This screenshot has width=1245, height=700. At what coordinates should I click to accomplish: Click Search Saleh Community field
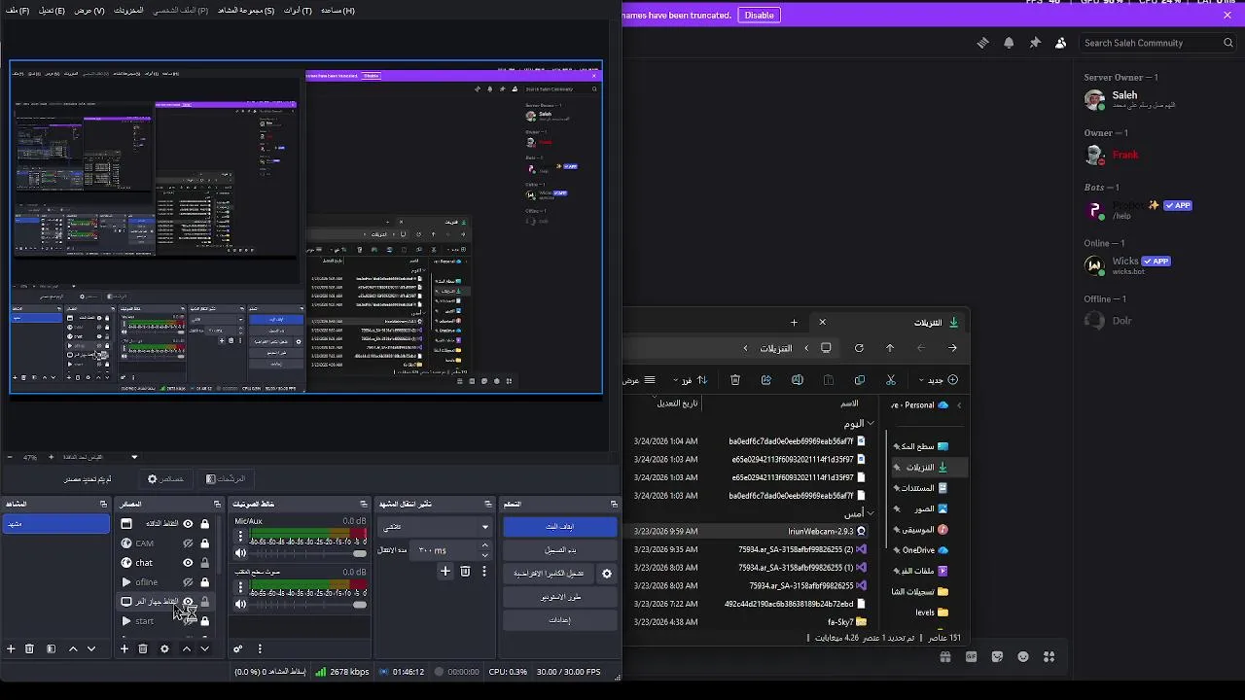(1158, 43)
